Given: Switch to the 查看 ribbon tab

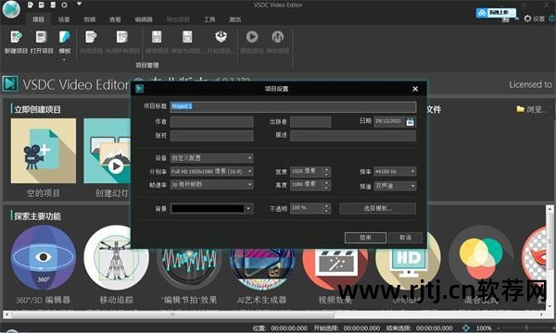Looking at the screenshot, I should click(115, 19).
